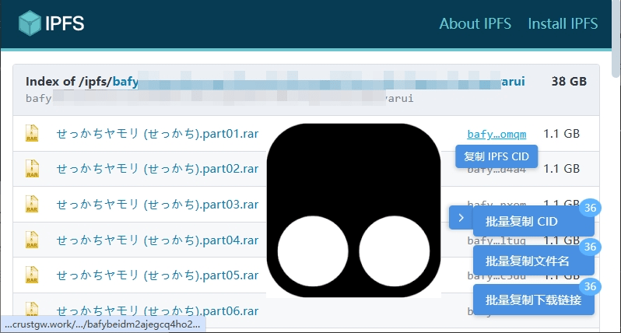
Task: Click the bafy…omqm CID link
Action: pos(496,135)
